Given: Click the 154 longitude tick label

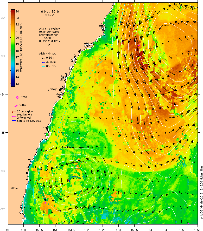Looking at the screenshot, I should point(150,230).
